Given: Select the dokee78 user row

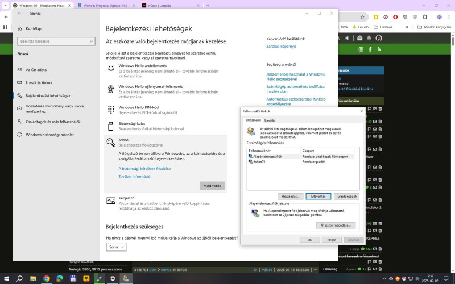Looking at the screenshot, I should tap(303, 162).
